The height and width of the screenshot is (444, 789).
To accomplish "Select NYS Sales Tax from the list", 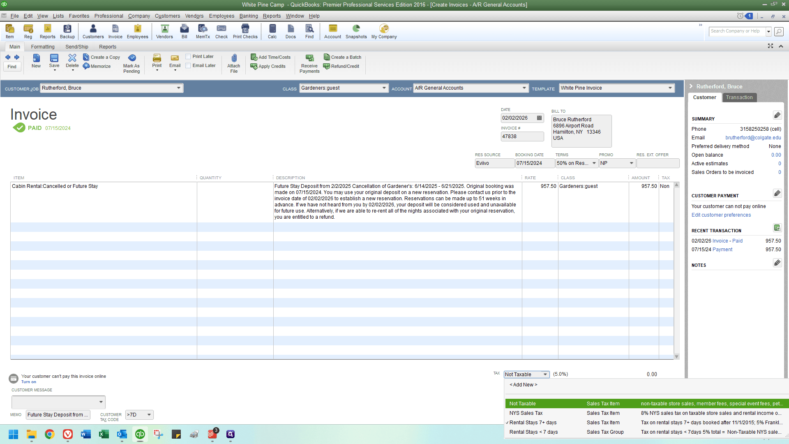I will point(646,413).
